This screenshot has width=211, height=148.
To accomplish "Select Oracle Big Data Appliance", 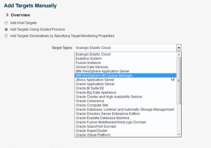I will click(x=126, y=93).
